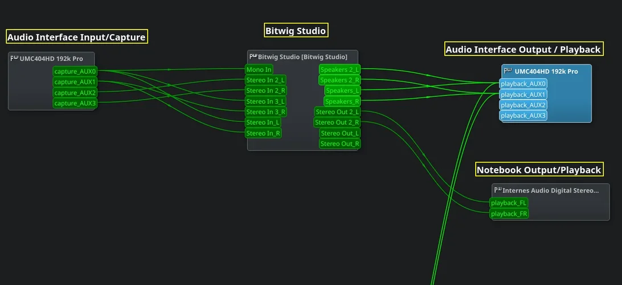Click the PipeWire icon on Internes Audio node
The width and height of the screenshot is (622, 285).
[498, 190]
